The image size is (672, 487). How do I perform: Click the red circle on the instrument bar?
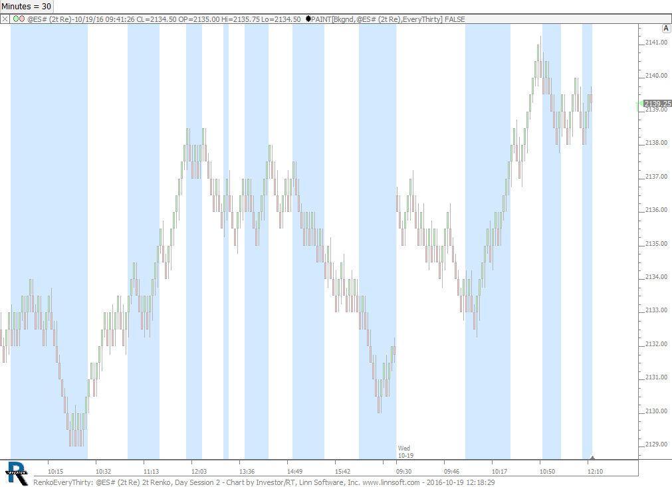(22, 19)
